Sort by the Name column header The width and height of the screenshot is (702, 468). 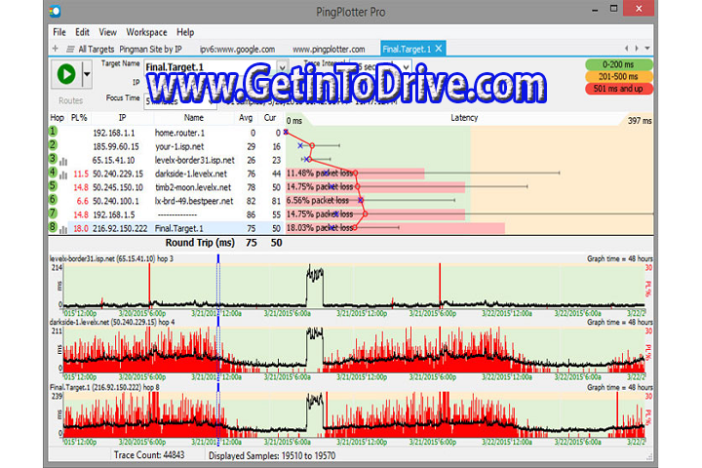pos(193,118)
